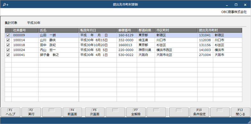Click city cell 横浜市西区
The width and height of the screenshot is (251, 124).
click(176, 50)
